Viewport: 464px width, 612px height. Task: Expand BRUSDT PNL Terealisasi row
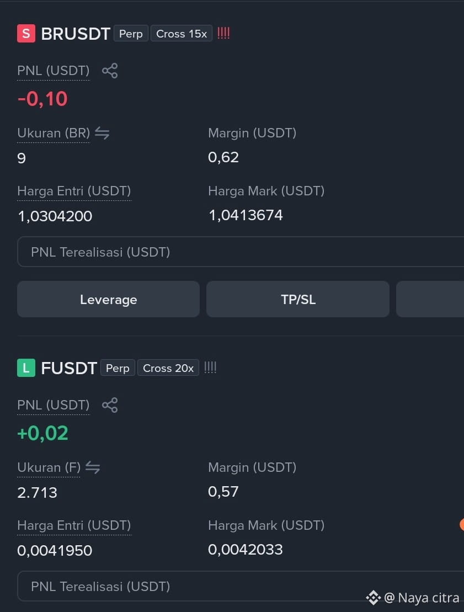[241, 252]
